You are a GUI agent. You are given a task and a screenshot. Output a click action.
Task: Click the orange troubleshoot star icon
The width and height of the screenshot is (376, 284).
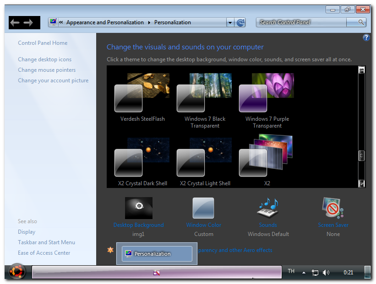tap(110, 250)
